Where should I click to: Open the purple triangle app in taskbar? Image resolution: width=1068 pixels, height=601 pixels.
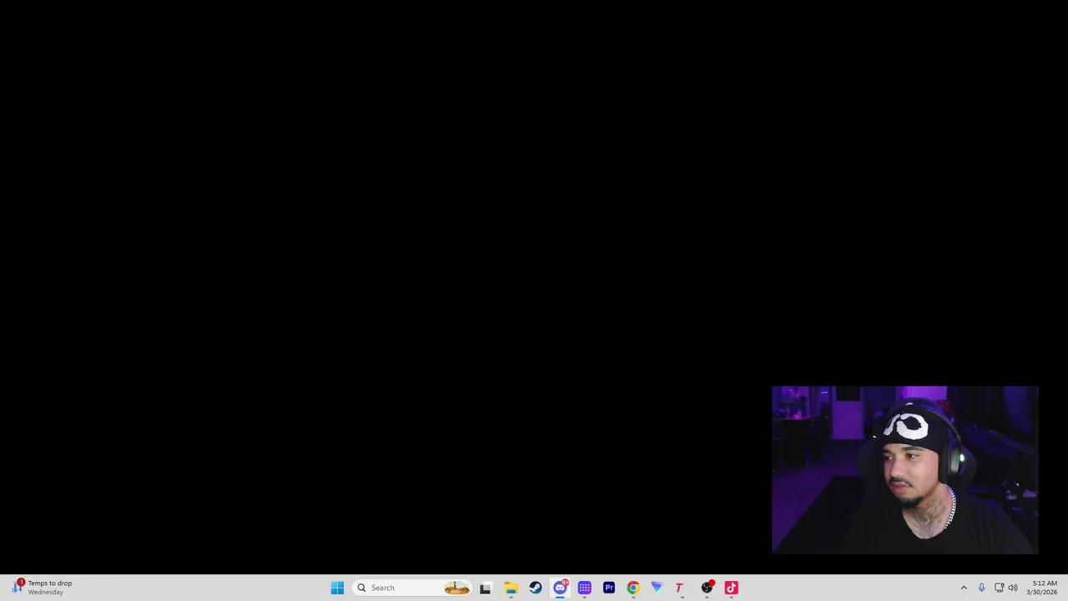coord(657,588)
